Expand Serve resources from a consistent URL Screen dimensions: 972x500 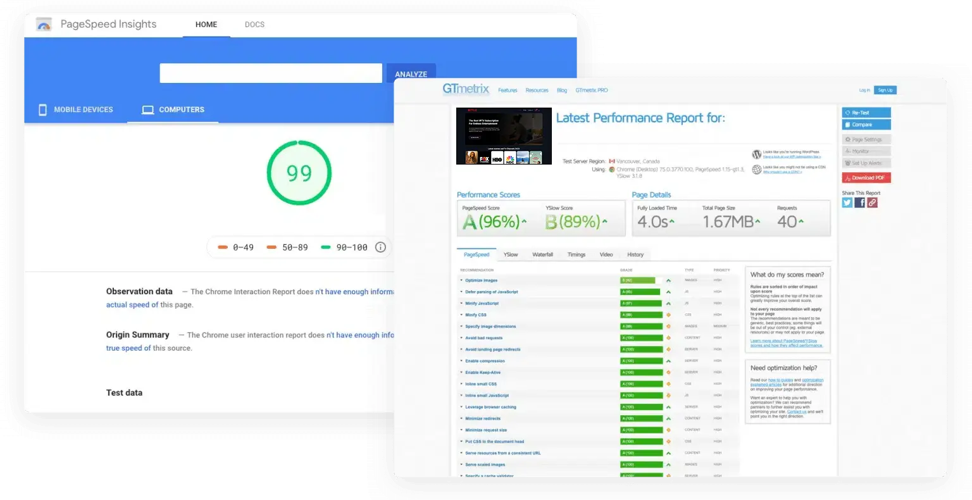[502, 453]
